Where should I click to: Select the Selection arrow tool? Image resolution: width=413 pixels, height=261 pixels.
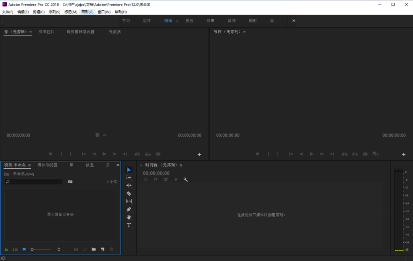coord(129,170)
